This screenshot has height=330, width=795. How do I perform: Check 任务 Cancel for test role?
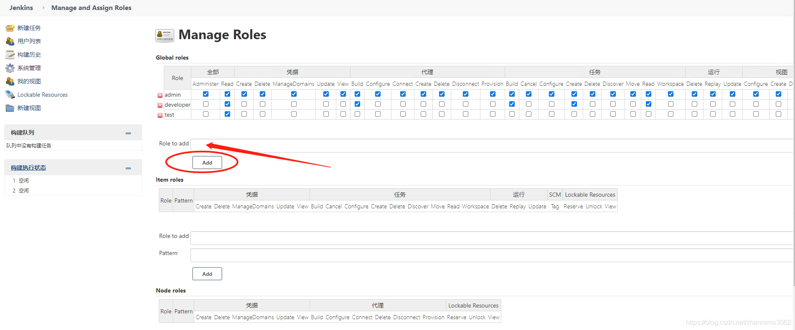[528, 114]
